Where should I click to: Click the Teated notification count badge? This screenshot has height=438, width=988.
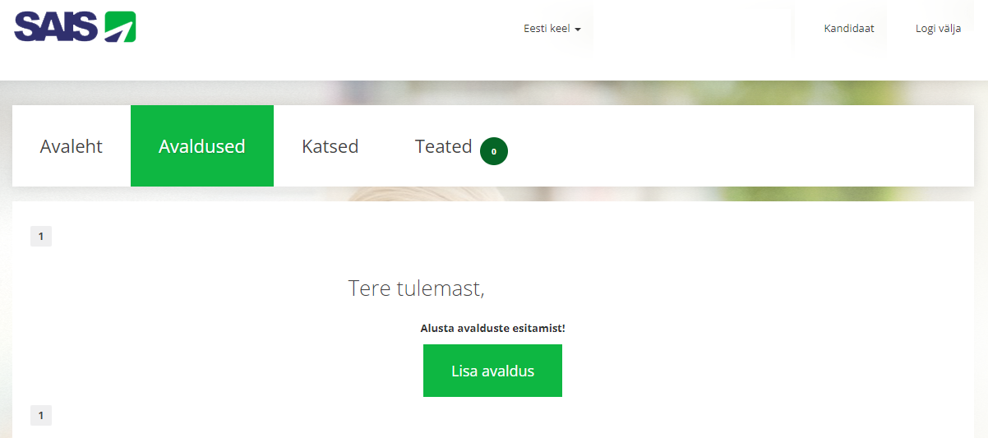point(494,151)
